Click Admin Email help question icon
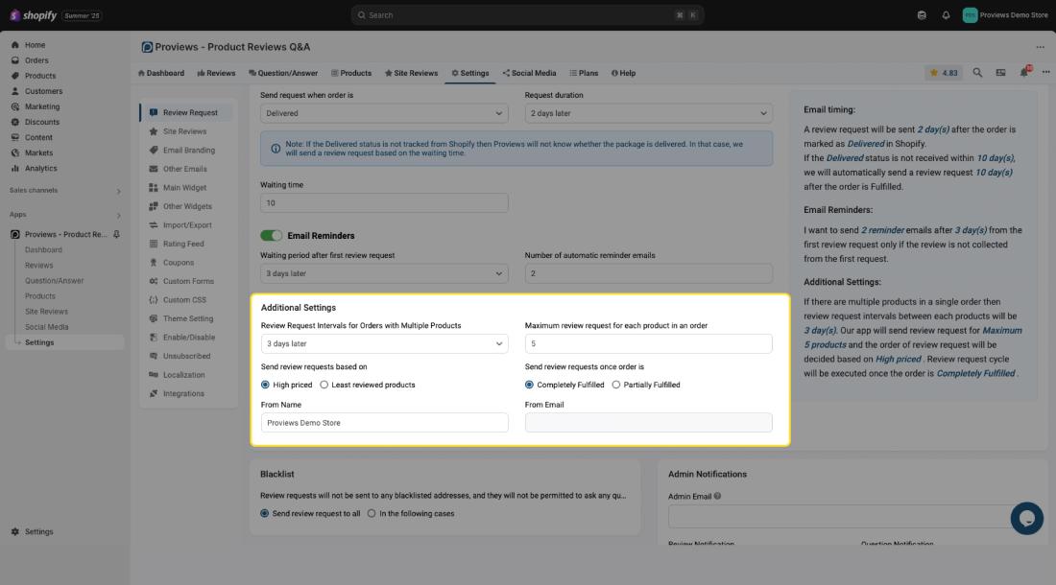This screenshot has width=1056, height=585. [718, 497]
